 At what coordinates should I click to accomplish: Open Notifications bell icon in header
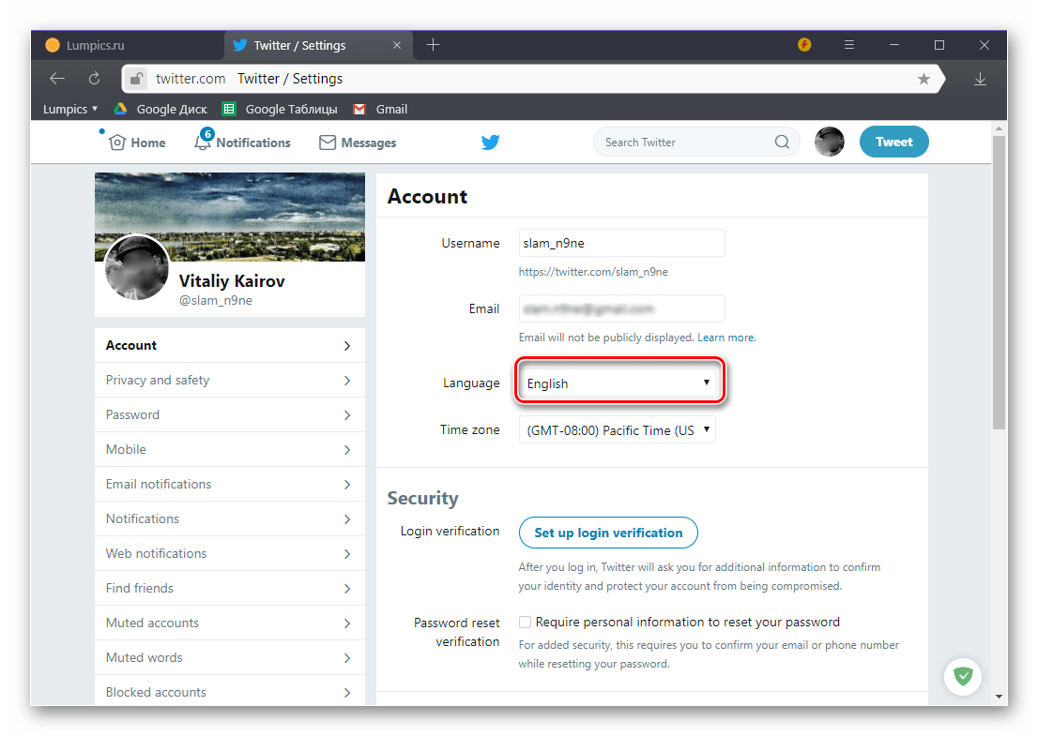click(x=203, y=143)
